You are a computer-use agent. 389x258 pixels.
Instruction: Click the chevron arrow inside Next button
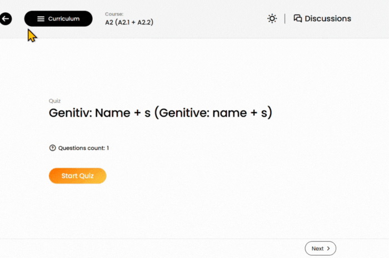tap(328, 249)
